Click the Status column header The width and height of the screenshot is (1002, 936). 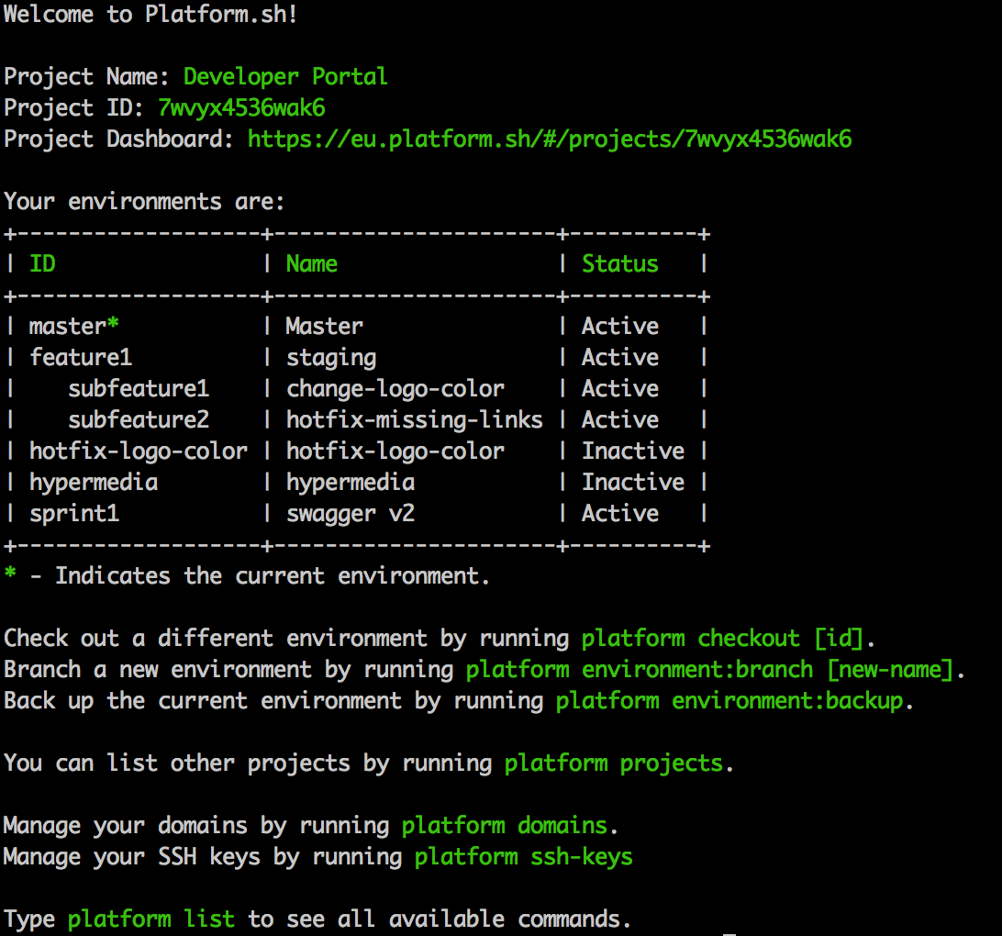[x=619, y=264]
